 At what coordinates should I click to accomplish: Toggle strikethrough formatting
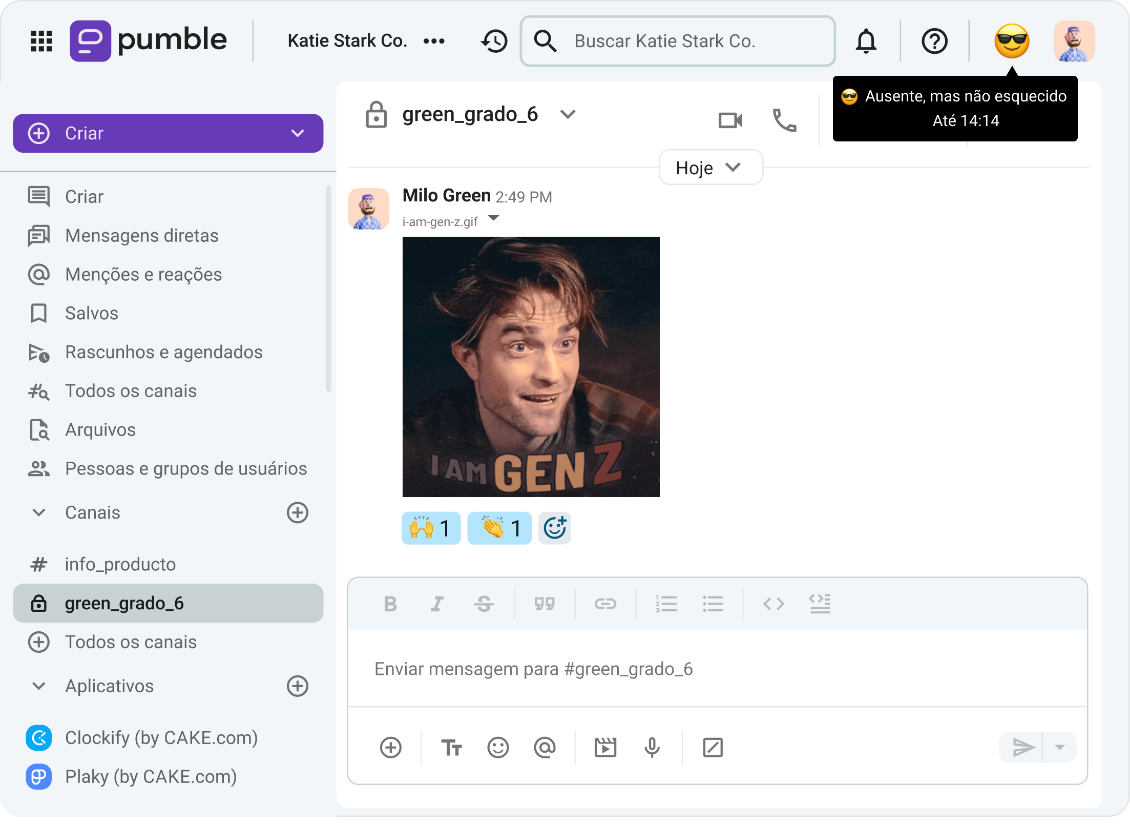(x=484, y=604)
